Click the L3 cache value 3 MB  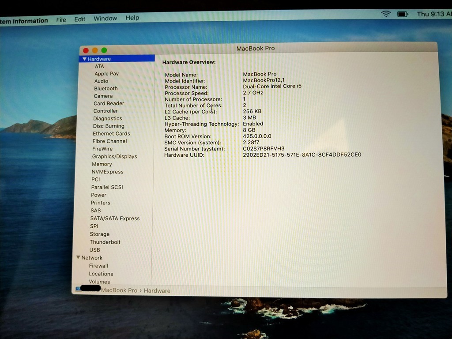coord(249,117)
